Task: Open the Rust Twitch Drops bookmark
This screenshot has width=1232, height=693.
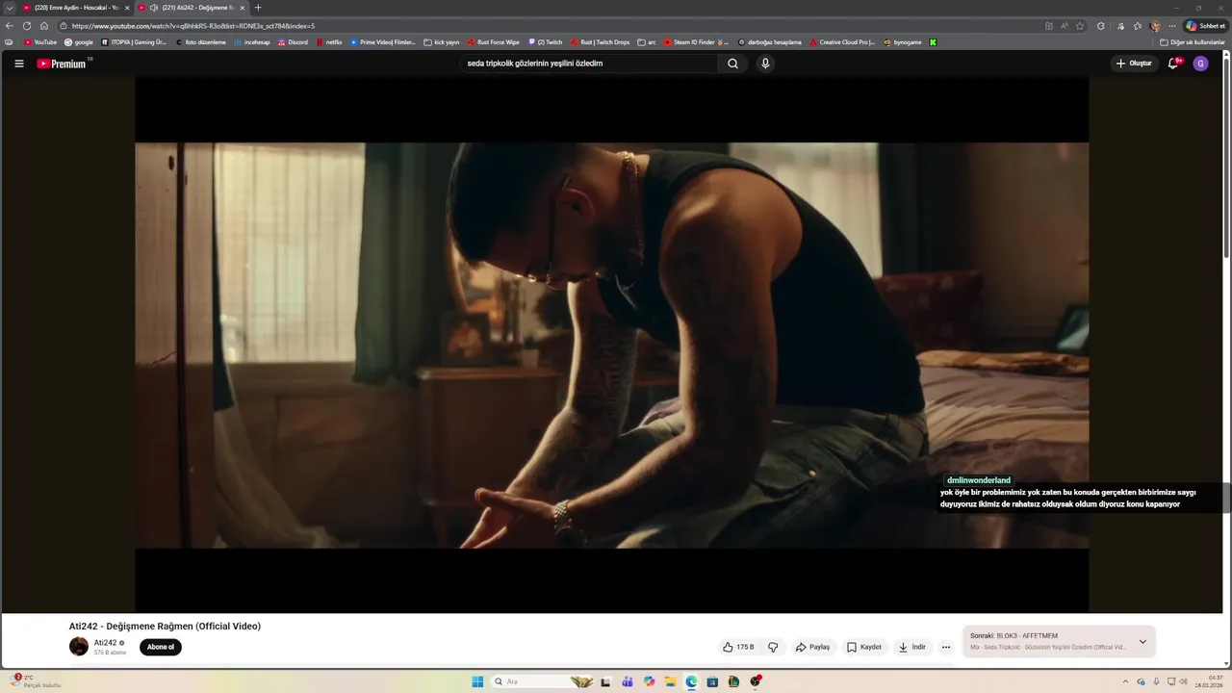Action: tap(601, 42)
